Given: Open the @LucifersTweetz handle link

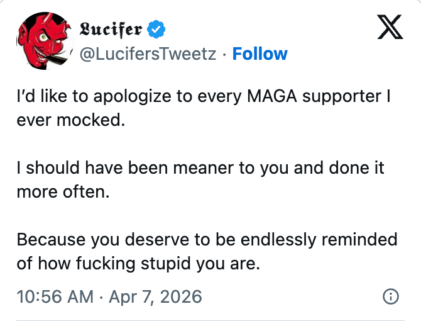Looking at the screenshot, I should pos(148,54).
